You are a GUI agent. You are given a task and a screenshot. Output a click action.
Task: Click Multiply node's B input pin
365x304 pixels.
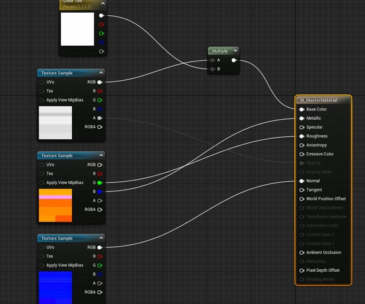212,69
